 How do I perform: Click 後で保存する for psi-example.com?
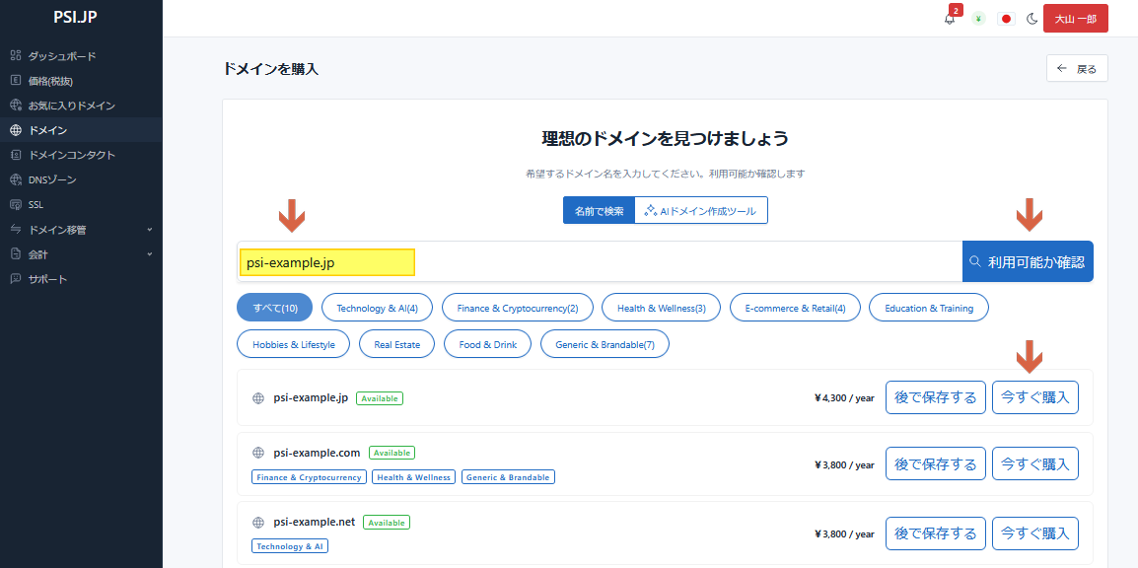pos(935,463)
